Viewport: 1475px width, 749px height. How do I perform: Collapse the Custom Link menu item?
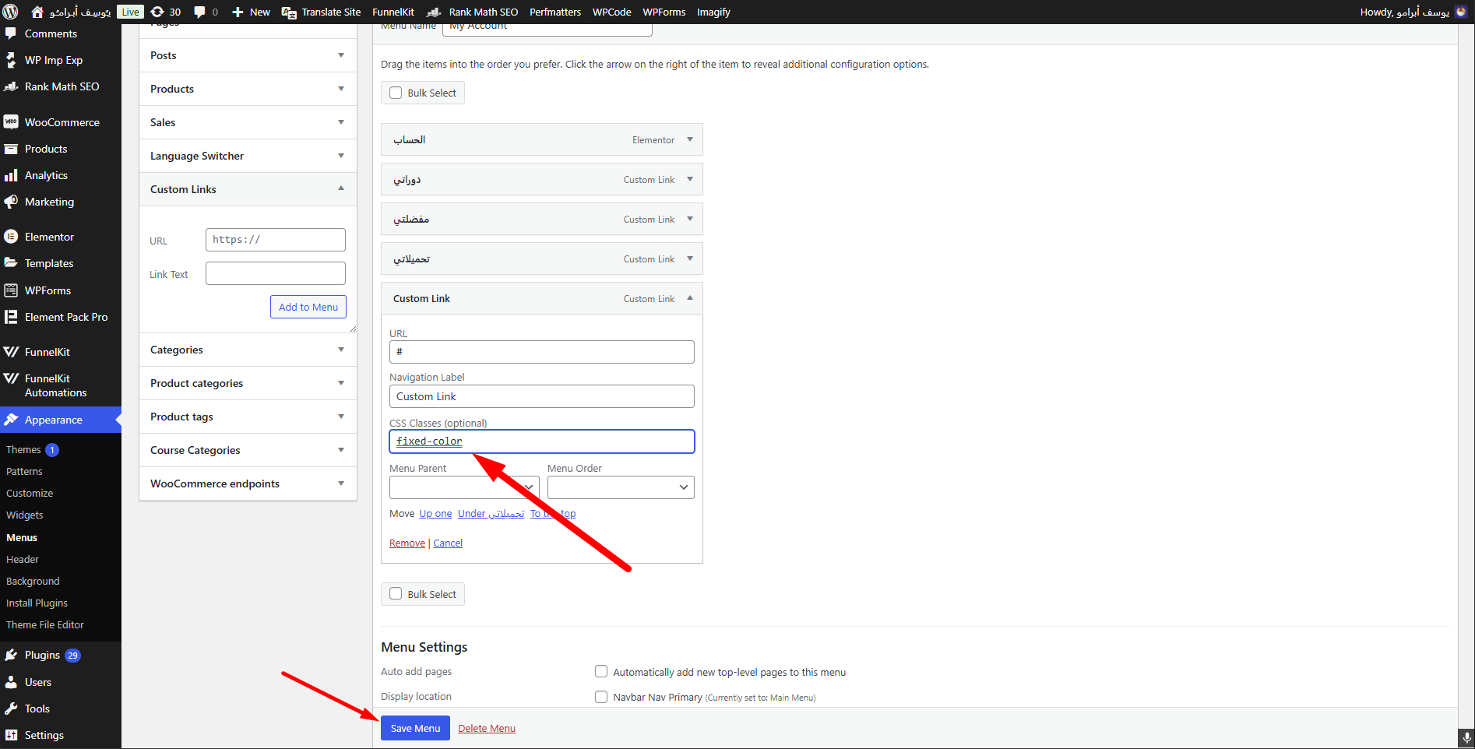pyautogui.click(x=689, y=298)
